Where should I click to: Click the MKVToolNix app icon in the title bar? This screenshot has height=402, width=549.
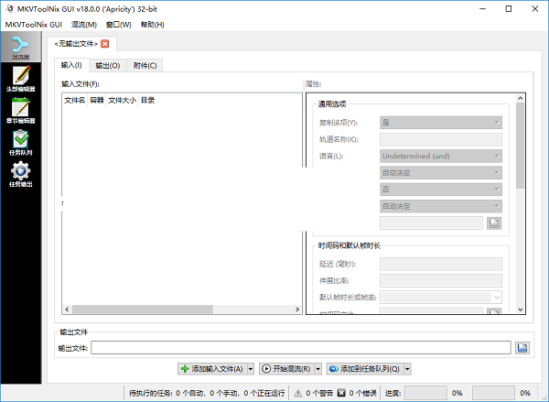point(9,9)
